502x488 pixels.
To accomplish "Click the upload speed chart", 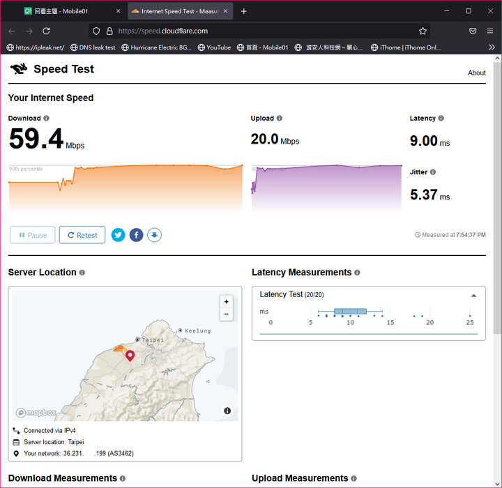I will [326, 188].
